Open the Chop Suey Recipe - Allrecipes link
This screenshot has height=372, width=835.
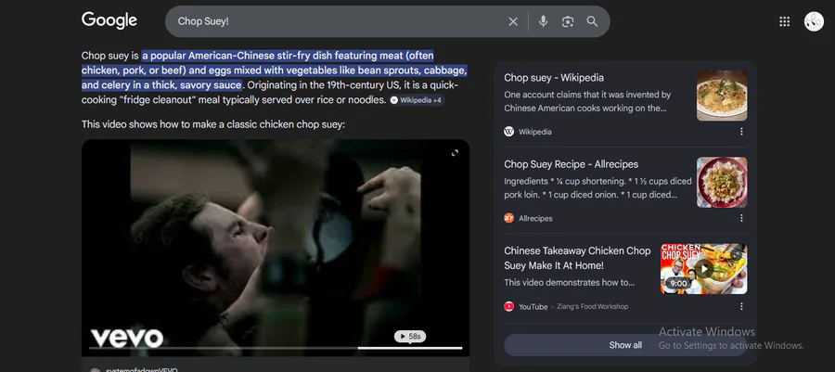[571, 164]
